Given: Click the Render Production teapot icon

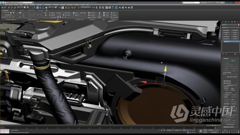Looking at the screenshot, I should tap(129, 7).
